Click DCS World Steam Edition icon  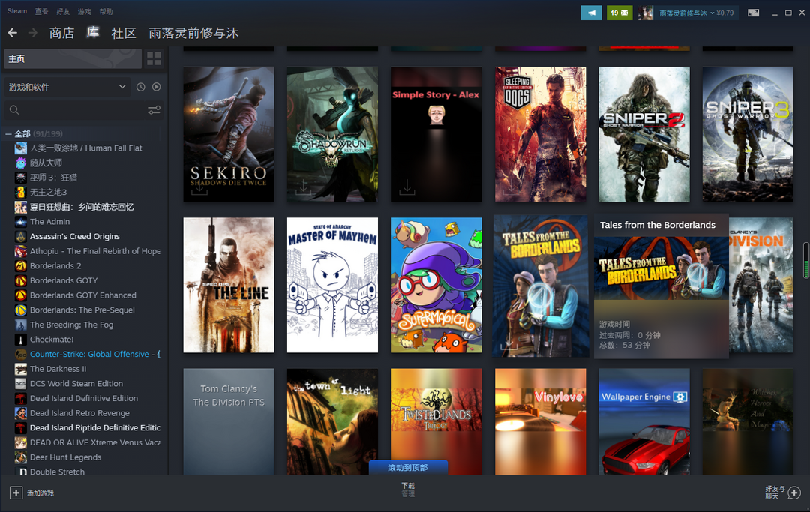click(x=21, y=384)
